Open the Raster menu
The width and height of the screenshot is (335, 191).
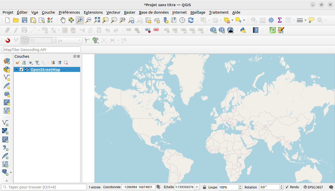[130, 12]
